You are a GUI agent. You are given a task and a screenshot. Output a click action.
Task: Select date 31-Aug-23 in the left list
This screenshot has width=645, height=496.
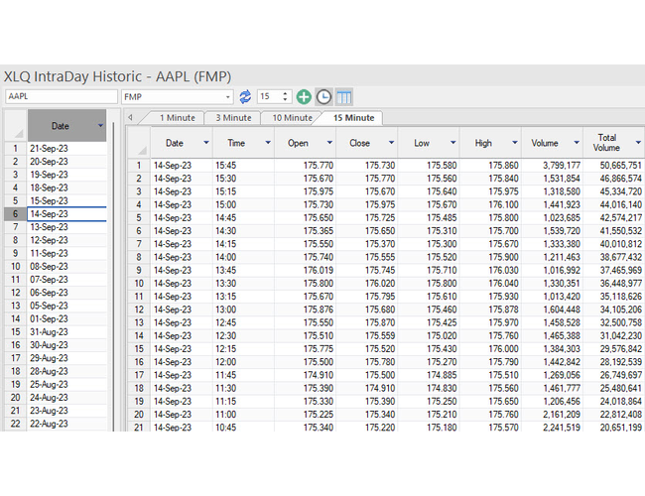tap(66, 332)
